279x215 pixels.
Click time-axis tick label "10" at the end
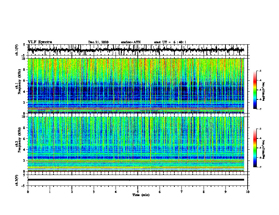(x=248, y=192)
